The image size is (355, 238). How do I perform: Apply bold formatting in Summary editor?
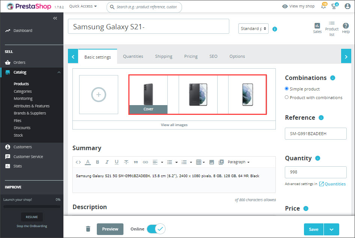(98, 162)
